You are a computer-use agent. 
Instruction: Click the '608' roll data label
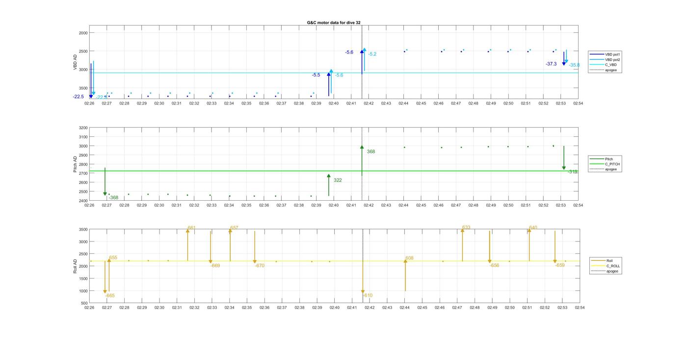(x=409, y=258)
